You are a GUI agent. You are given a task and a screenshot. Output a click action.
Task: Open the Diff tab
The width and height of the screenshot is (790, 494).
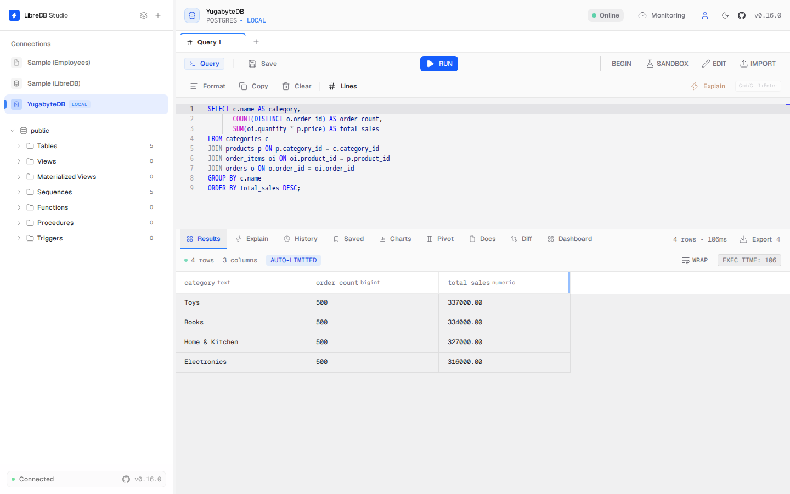521,239
